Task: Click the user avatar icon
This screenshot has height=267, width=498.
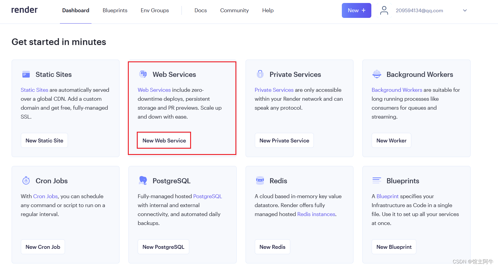Action: pyautogui.click(x=384, y=10)
